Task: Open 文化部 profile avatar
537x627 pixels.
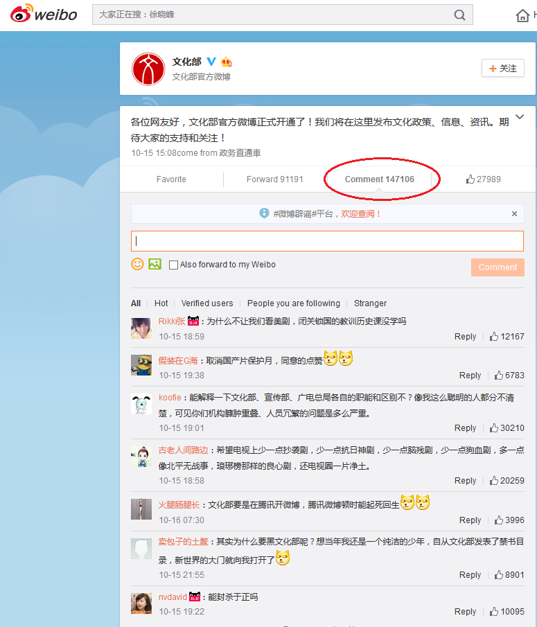Action: click(x=148, y=69)
